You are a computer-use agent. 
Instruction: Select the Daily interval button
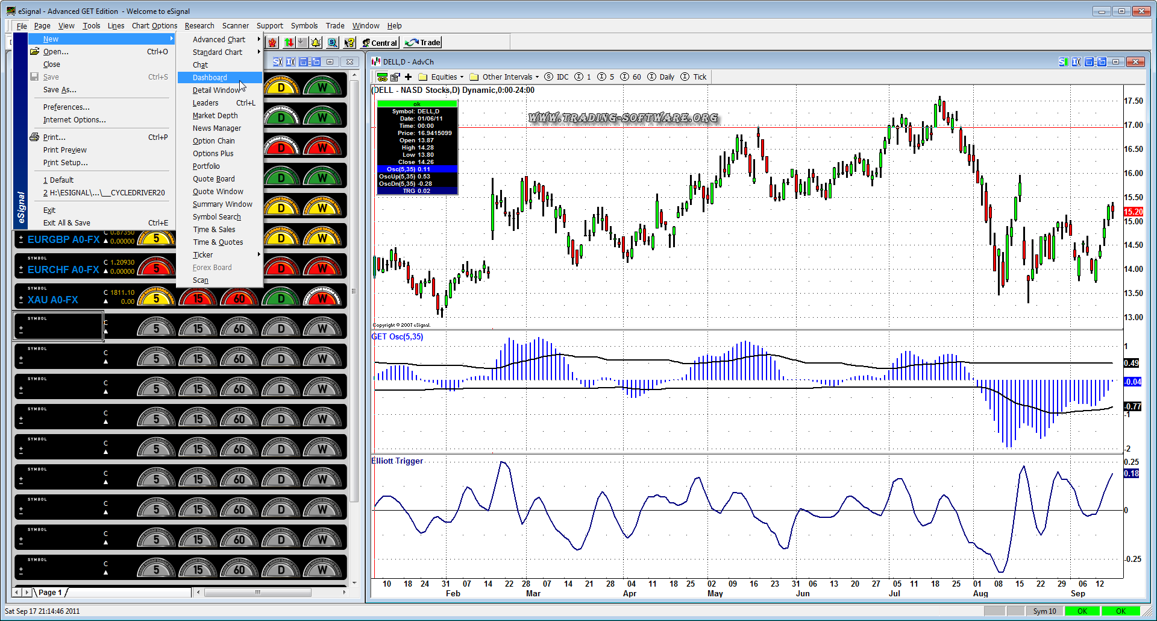666,77
